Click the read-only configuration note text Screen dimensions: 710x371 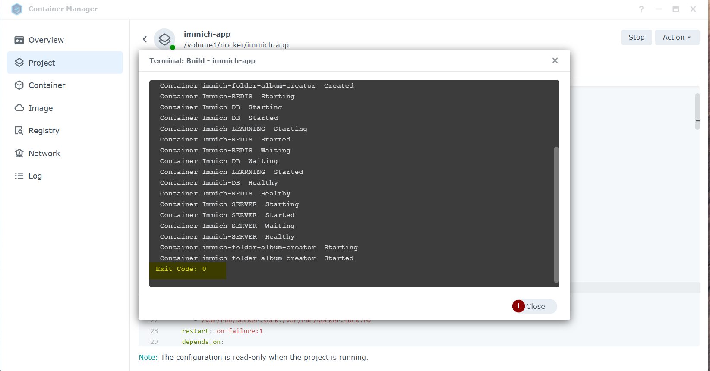[253, 357]
